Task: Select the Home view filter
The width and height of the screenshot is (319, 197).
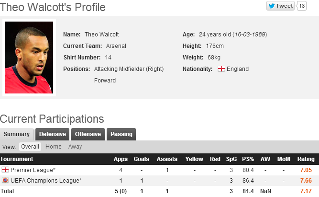Action: (x=54, y=147)
